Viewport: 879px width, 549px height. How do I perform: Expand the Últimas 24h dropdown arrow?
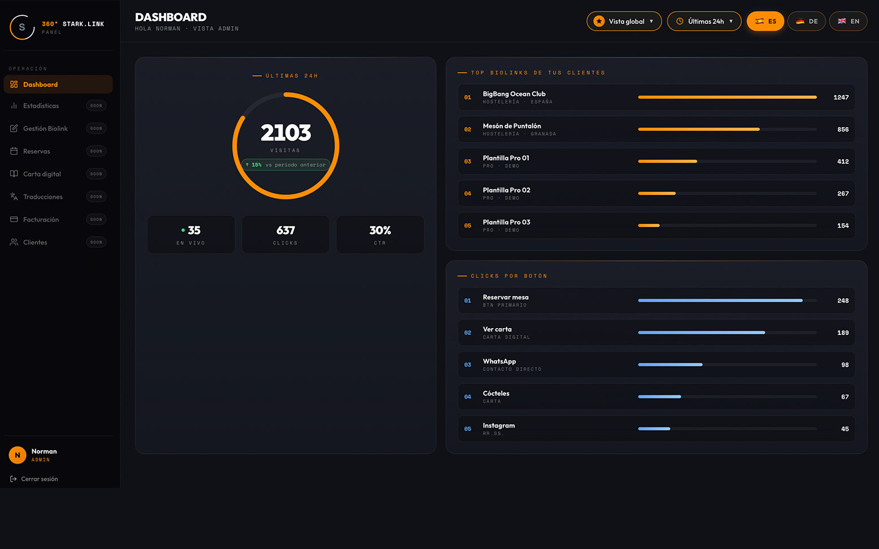click(x=731, y=21)
